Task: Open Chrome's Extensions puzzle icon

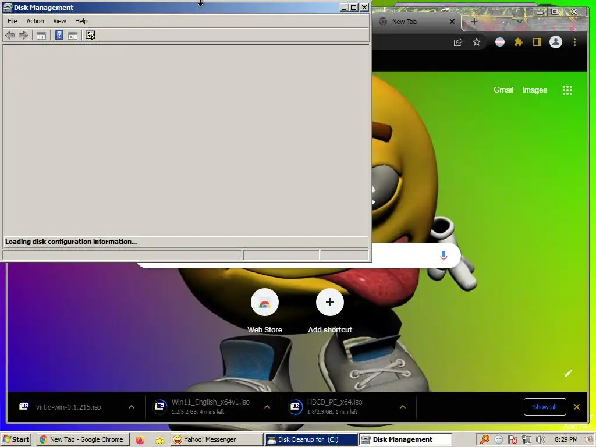Action: 519,42
